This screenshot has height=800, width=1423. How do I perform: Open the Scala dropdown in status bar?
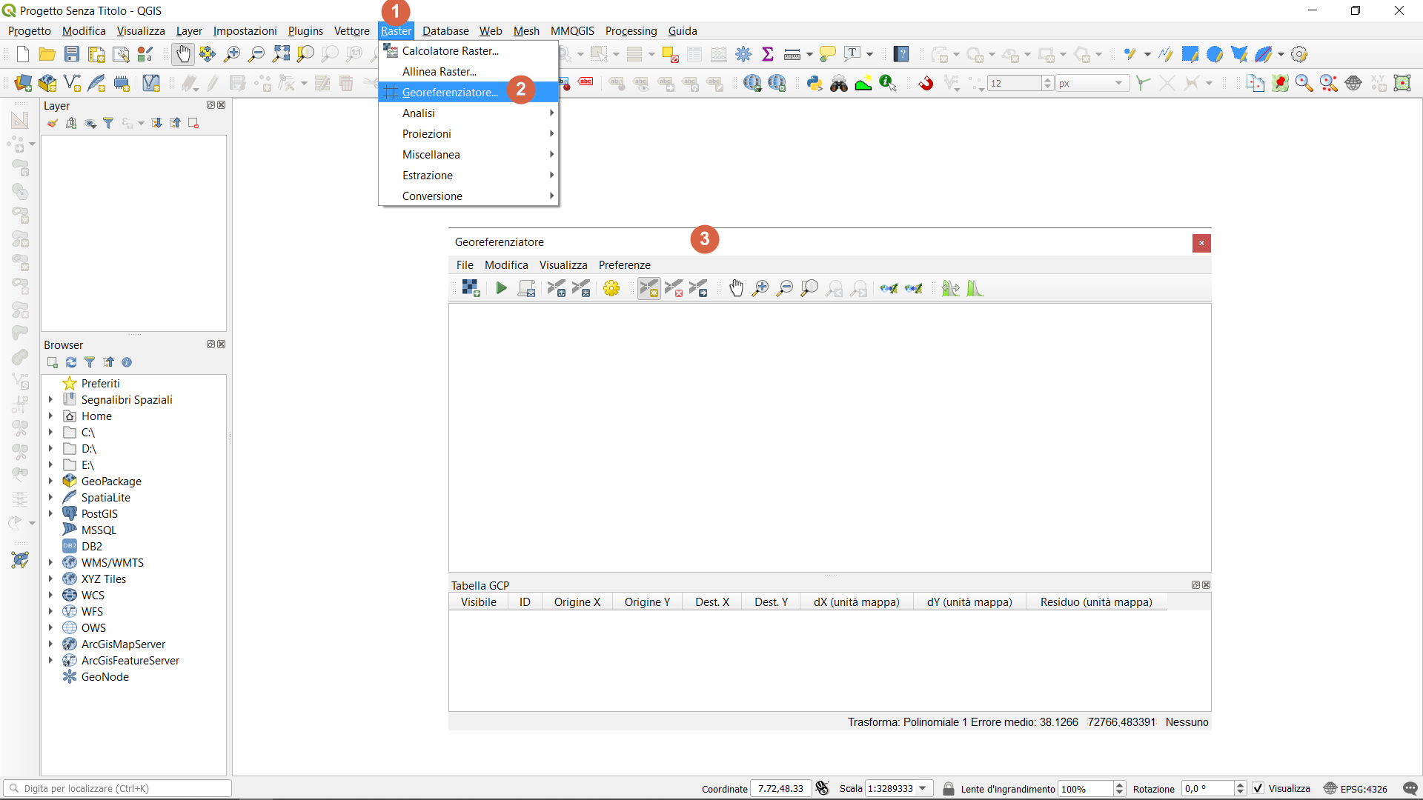point(923,788)
